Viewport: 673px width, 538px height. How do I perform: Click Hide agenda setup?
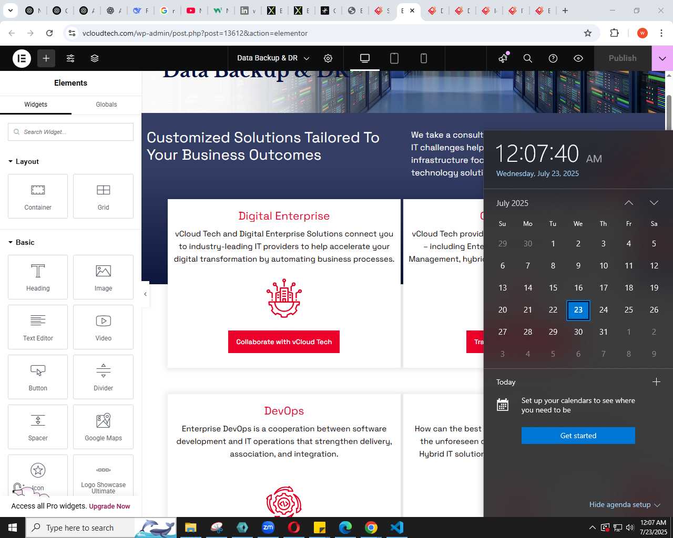pos(625,504)
